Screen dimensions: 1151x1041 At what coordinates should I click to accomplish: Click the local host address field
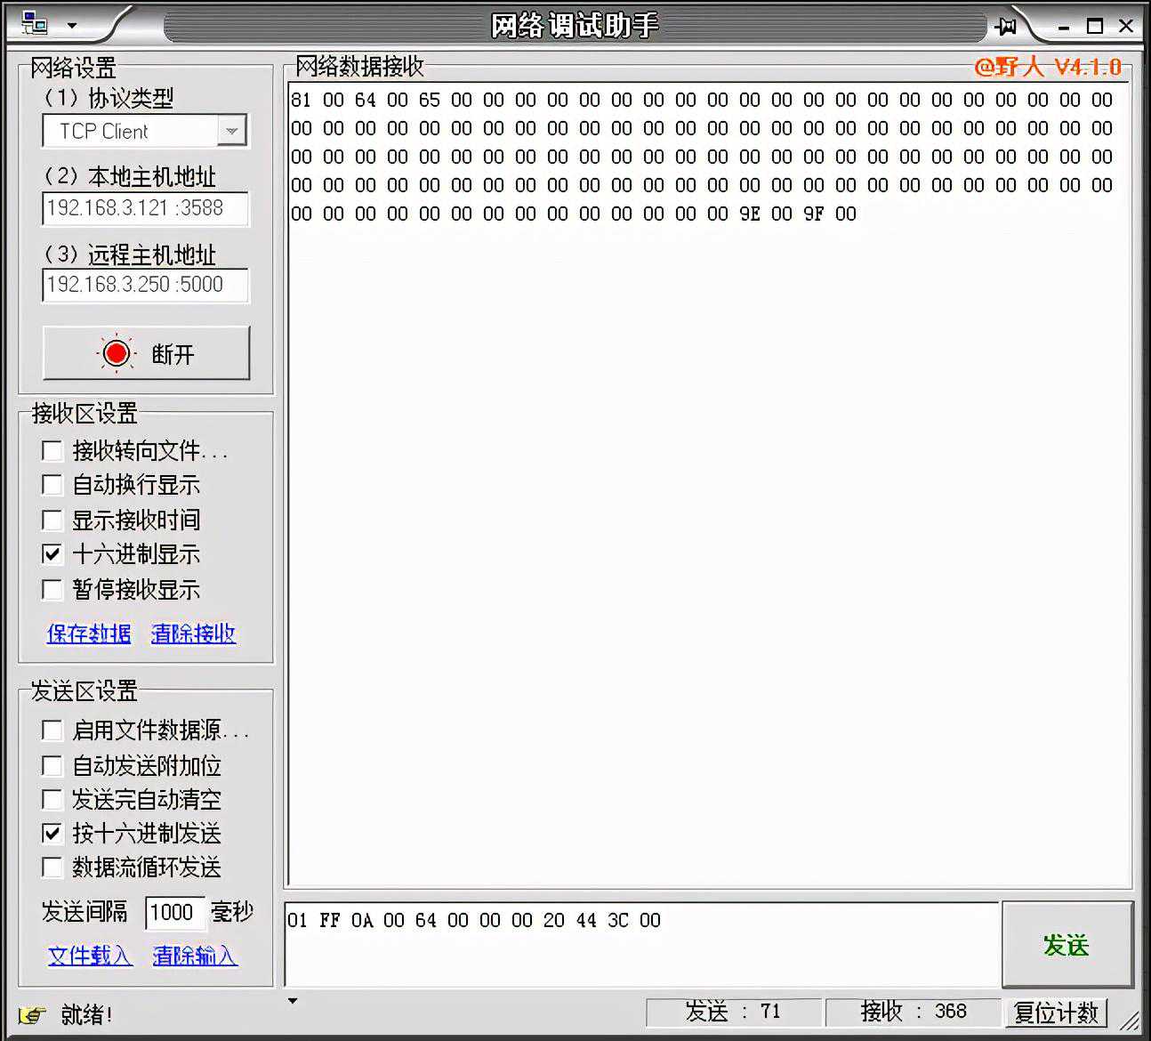click(145, 208)
